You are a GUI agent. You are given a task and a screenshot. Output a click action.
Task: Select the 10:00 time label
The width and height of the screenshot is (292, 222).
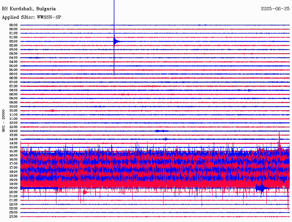[13, 106]
